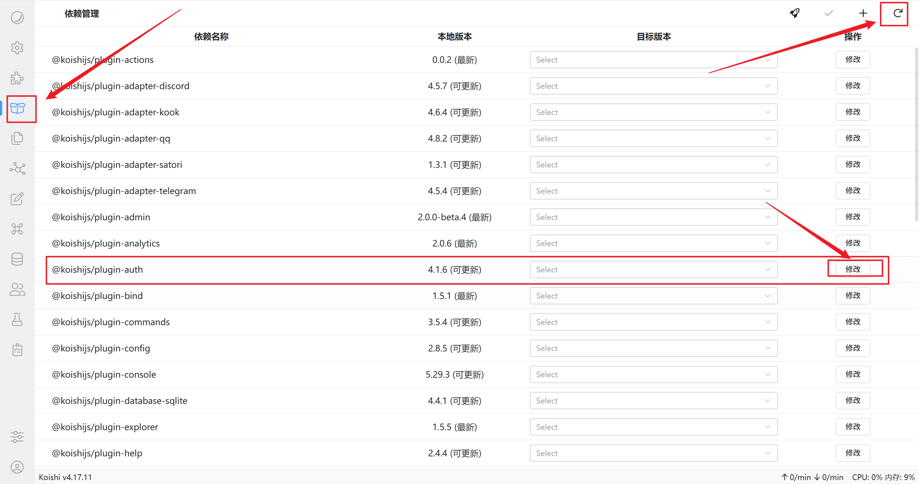Click the refresh icon in top toolbar
The height and width of the screenshot is (484, 919).
897,13
